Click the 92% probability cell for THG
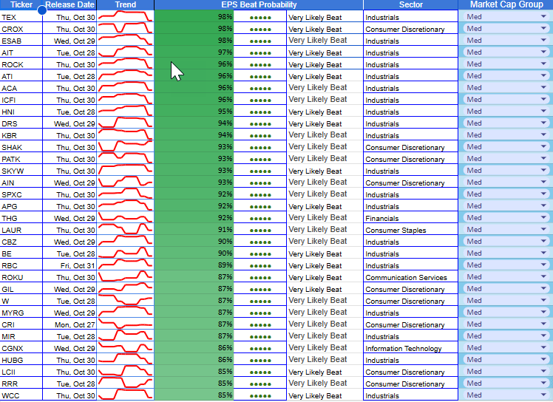Screen dimensions: 553x402 [194, 217]
